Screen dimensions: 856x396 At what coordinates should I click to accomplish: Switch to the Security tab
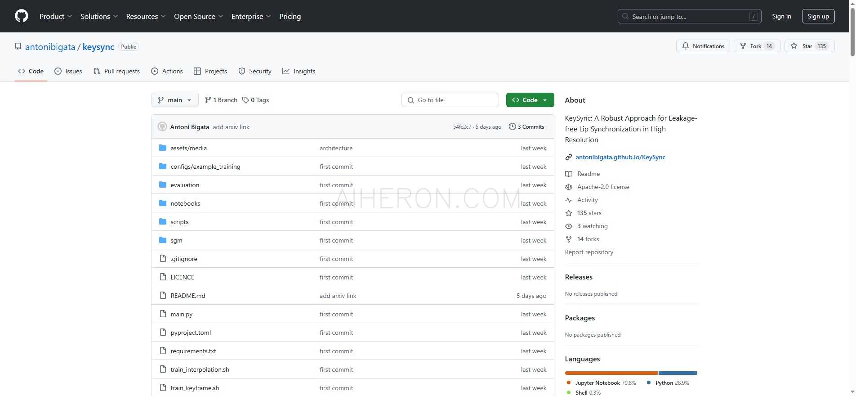[255, 71]
